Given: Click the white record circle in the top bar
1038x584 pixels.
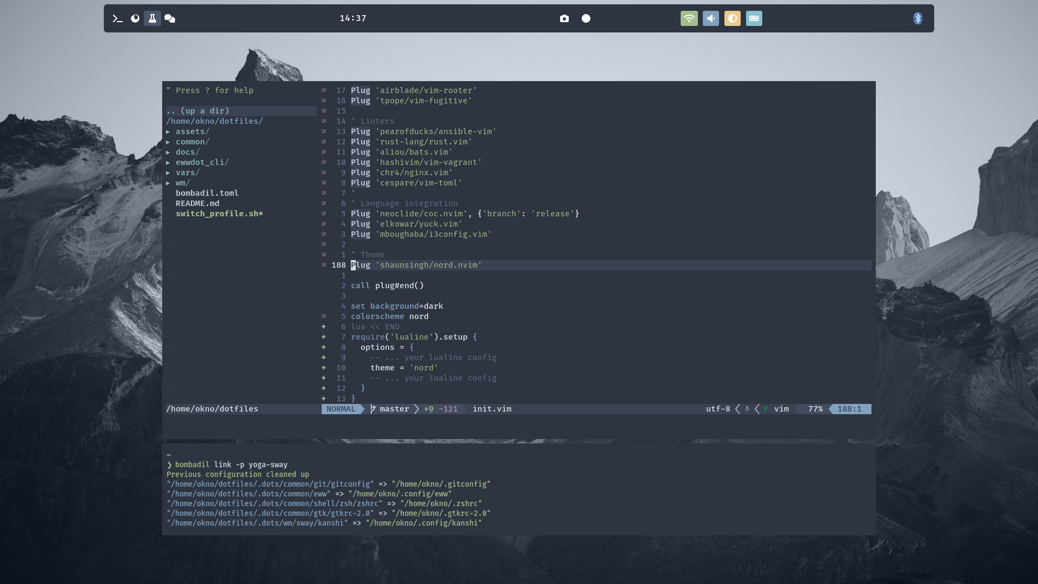Looking at the screenshot, I should 586,18.
